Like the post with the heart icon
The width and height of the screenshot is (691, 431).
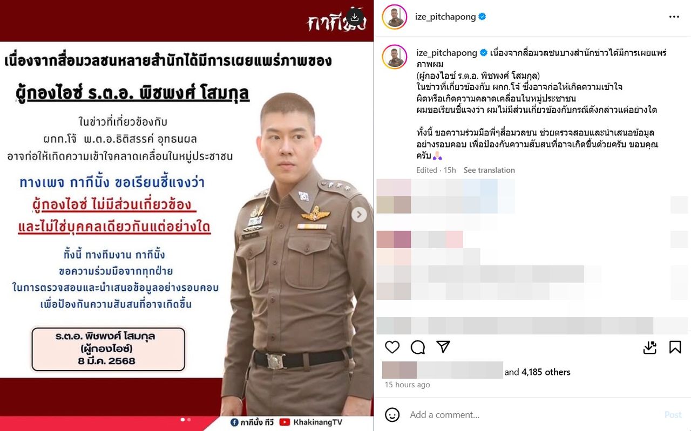tap(392, 347)
